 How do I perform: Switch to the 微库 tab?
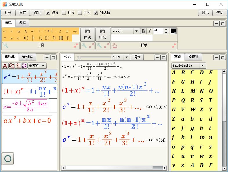click(22, 23)
